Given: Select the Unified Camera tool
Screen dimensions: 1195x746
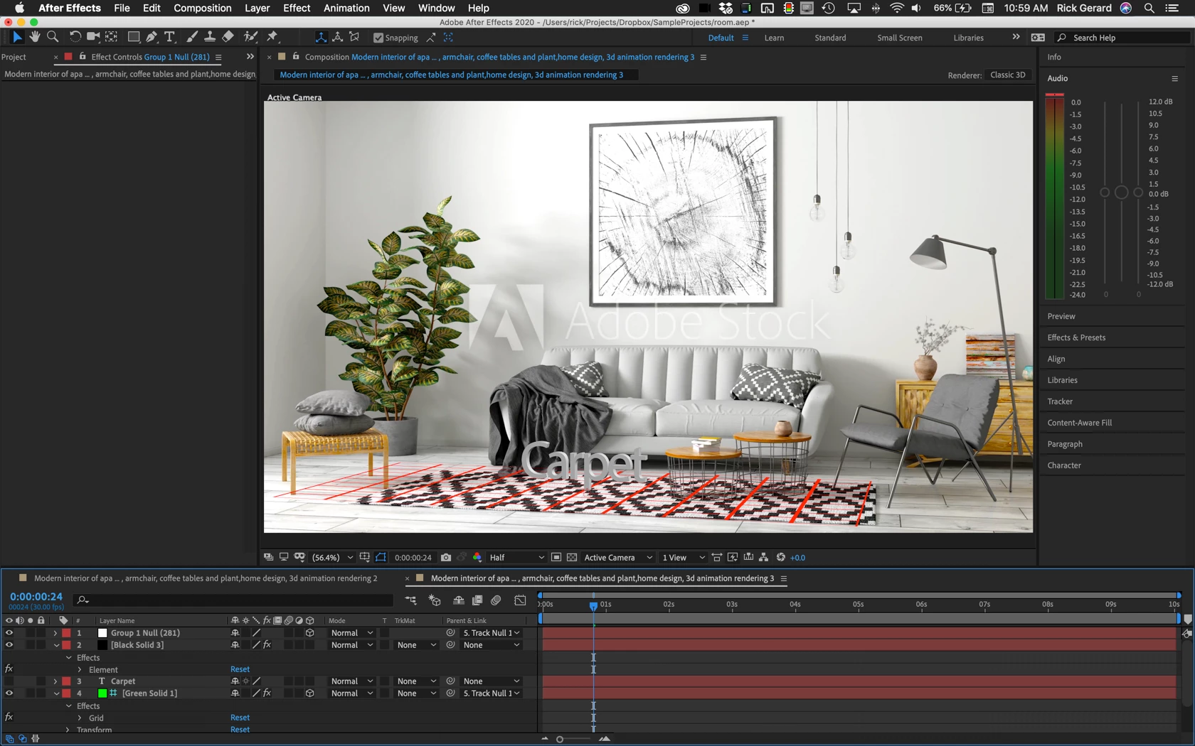Looking at the screenshot, I should 93,37.
